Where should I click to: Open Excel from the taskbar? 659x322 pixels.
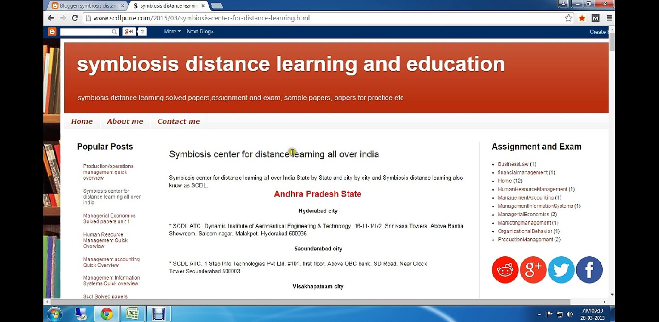point(132,314)
